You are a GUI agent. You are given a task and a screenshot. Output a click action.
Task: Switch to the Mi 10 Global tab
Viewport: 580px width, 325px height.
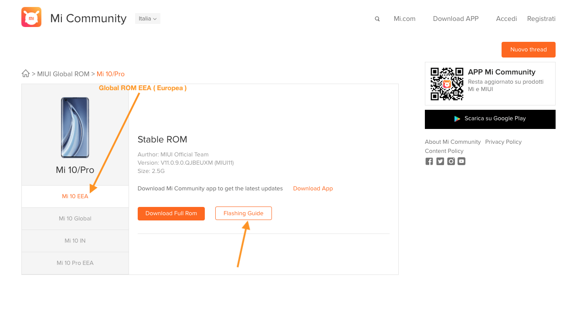(75, 219)
